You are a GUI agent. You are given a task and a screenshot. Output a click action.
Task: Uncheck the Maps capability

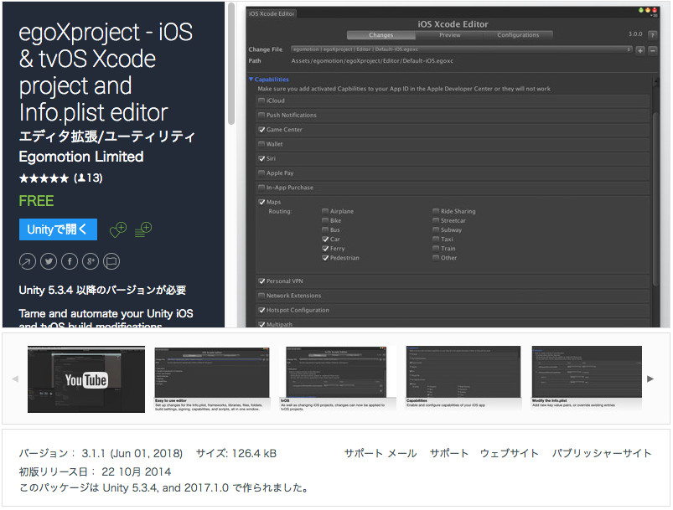pos(261,202)
